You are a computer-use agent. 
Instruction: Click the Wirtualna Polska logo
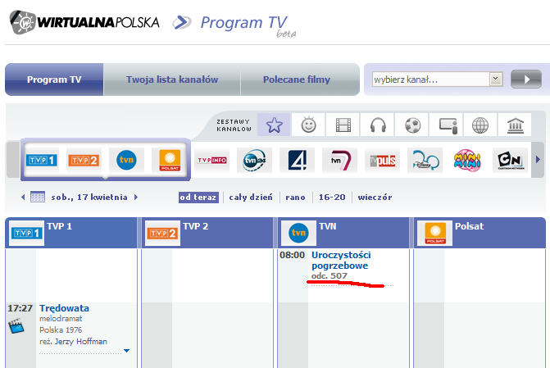(x=84, y=22)
